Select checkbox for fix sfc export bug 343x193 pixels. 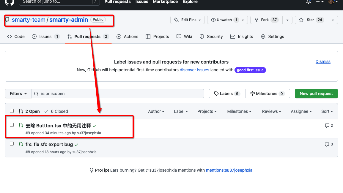tap(12, 144)
